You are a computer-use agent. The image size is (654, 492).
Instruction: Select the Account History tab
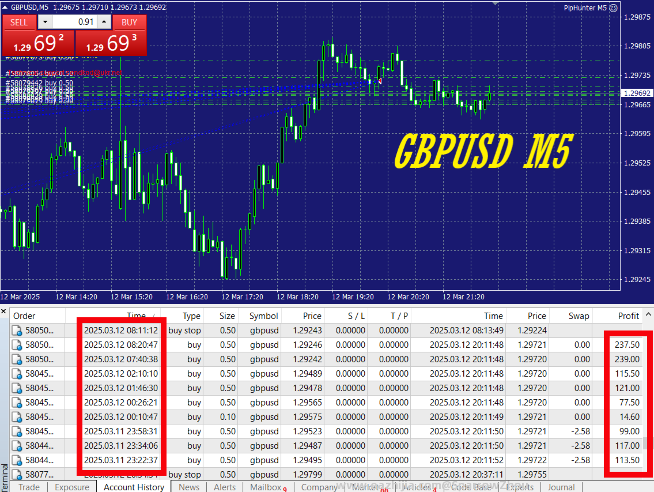[x=134, y=487]
